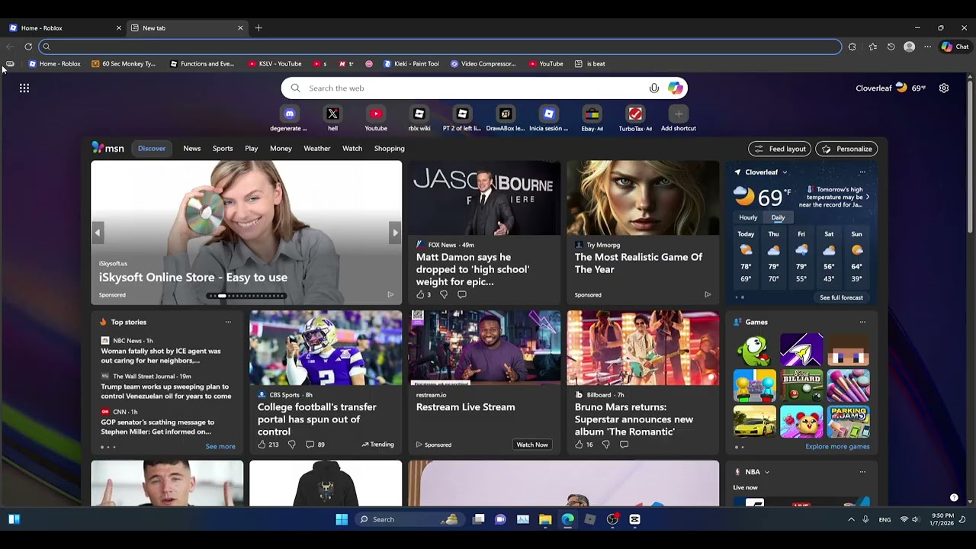Click the Add shortcut plus tile

679,118
